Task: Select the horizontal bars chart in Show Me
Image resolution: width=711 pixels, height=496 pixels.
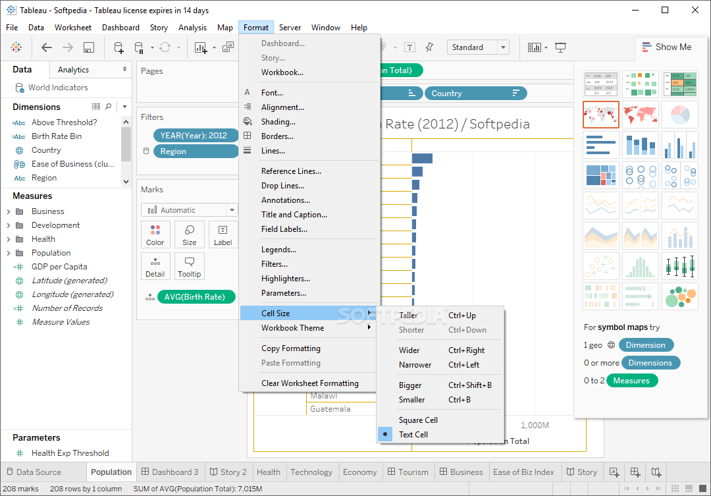Action: [x=601, y=145]
